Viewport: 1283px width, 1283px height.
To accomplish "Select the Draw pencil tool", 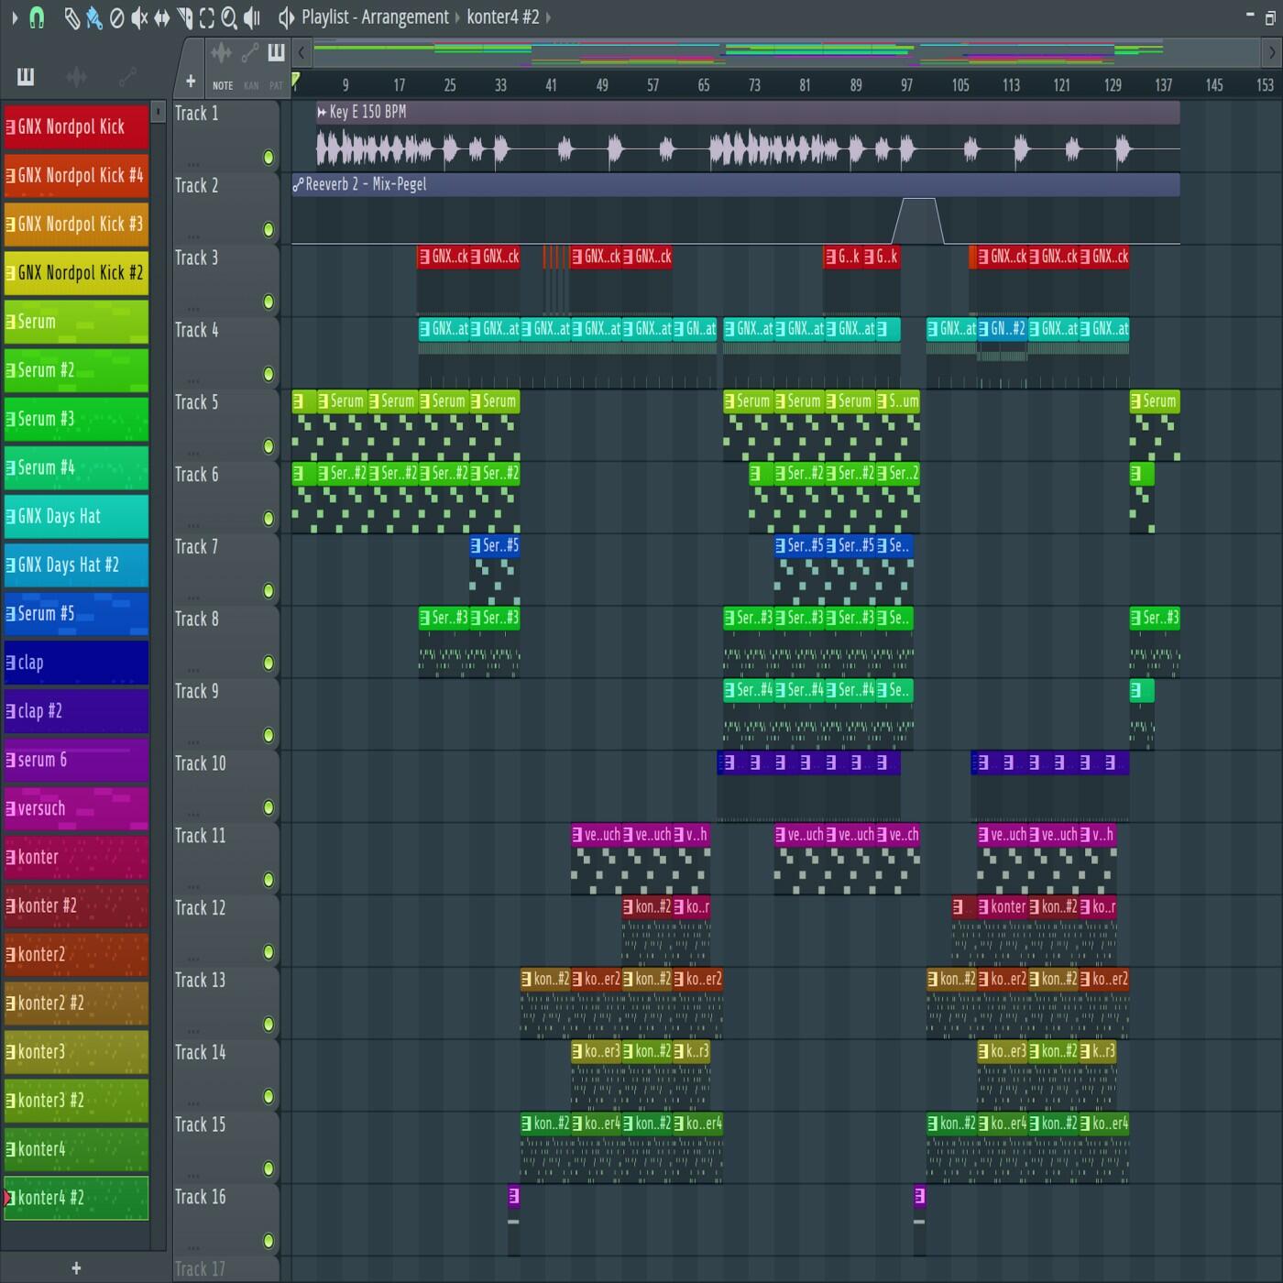I will (71, 17).
